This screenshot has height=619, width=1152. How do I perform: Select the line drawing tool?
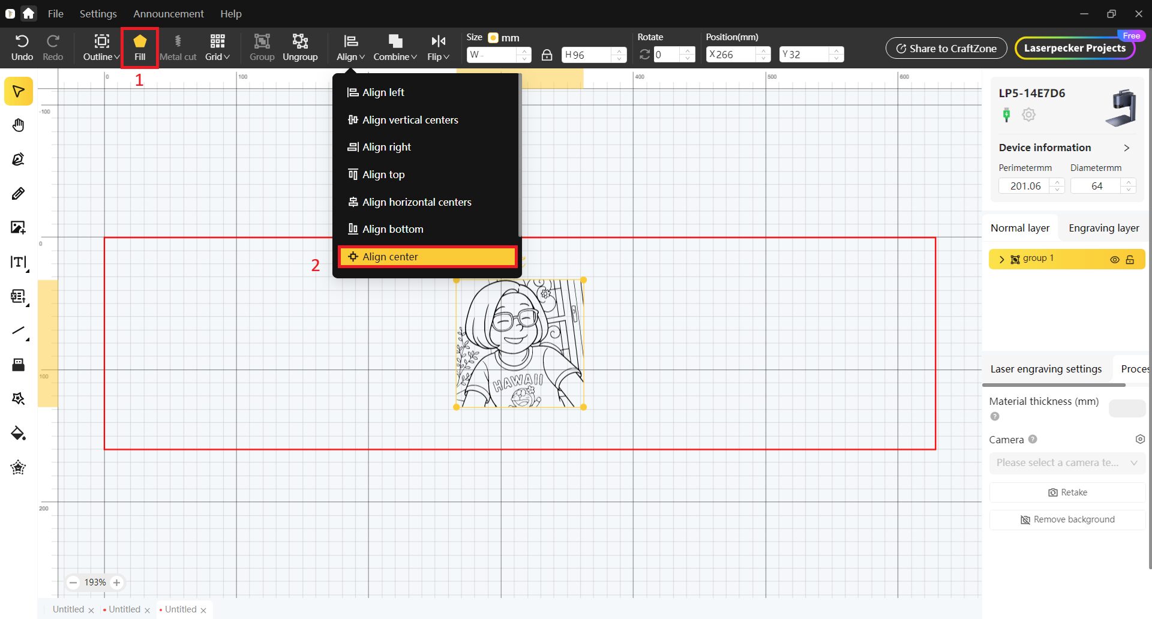(x=19, y=330)
